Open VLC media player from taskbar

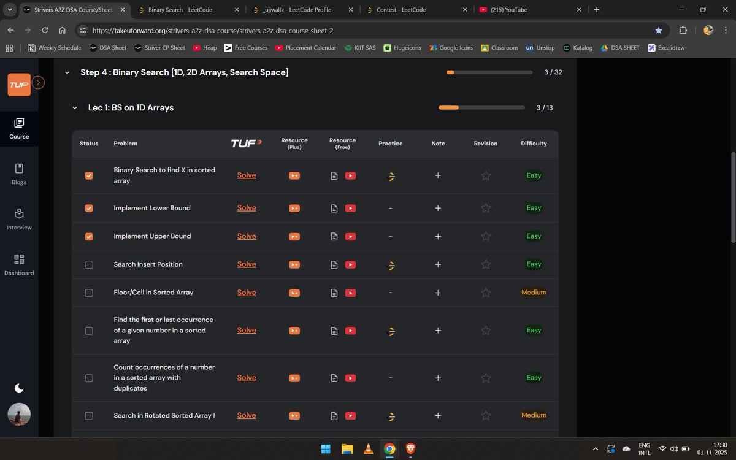pos(368,449)
